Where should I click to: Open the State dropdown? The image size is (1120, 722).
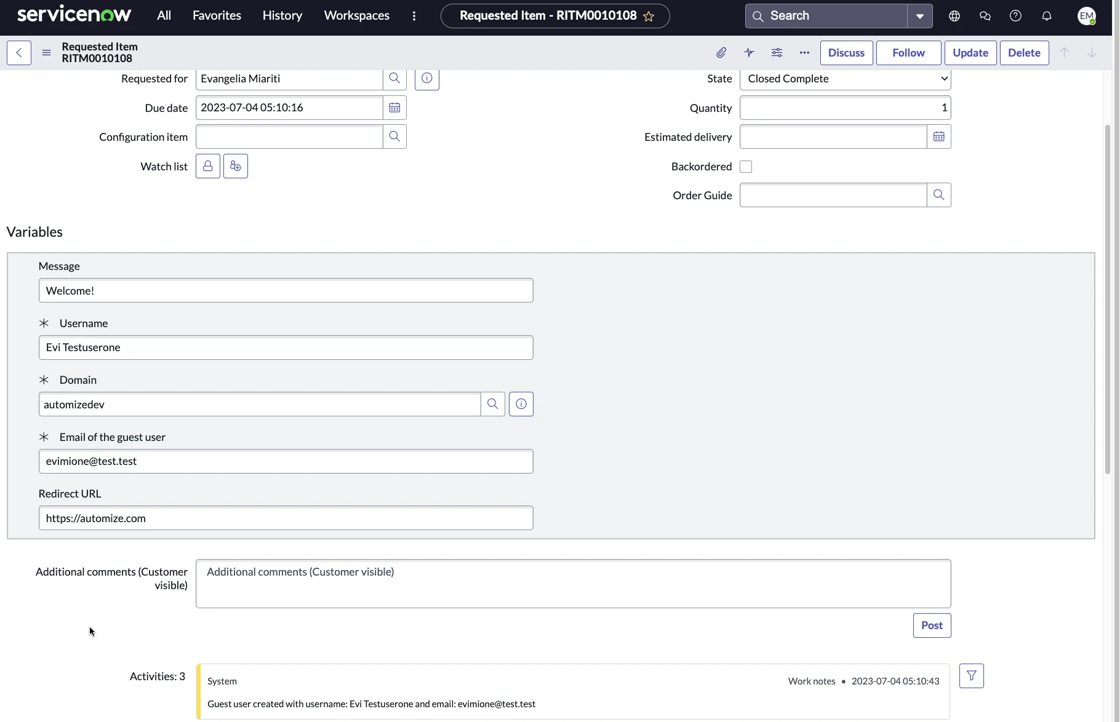[845, 79]
